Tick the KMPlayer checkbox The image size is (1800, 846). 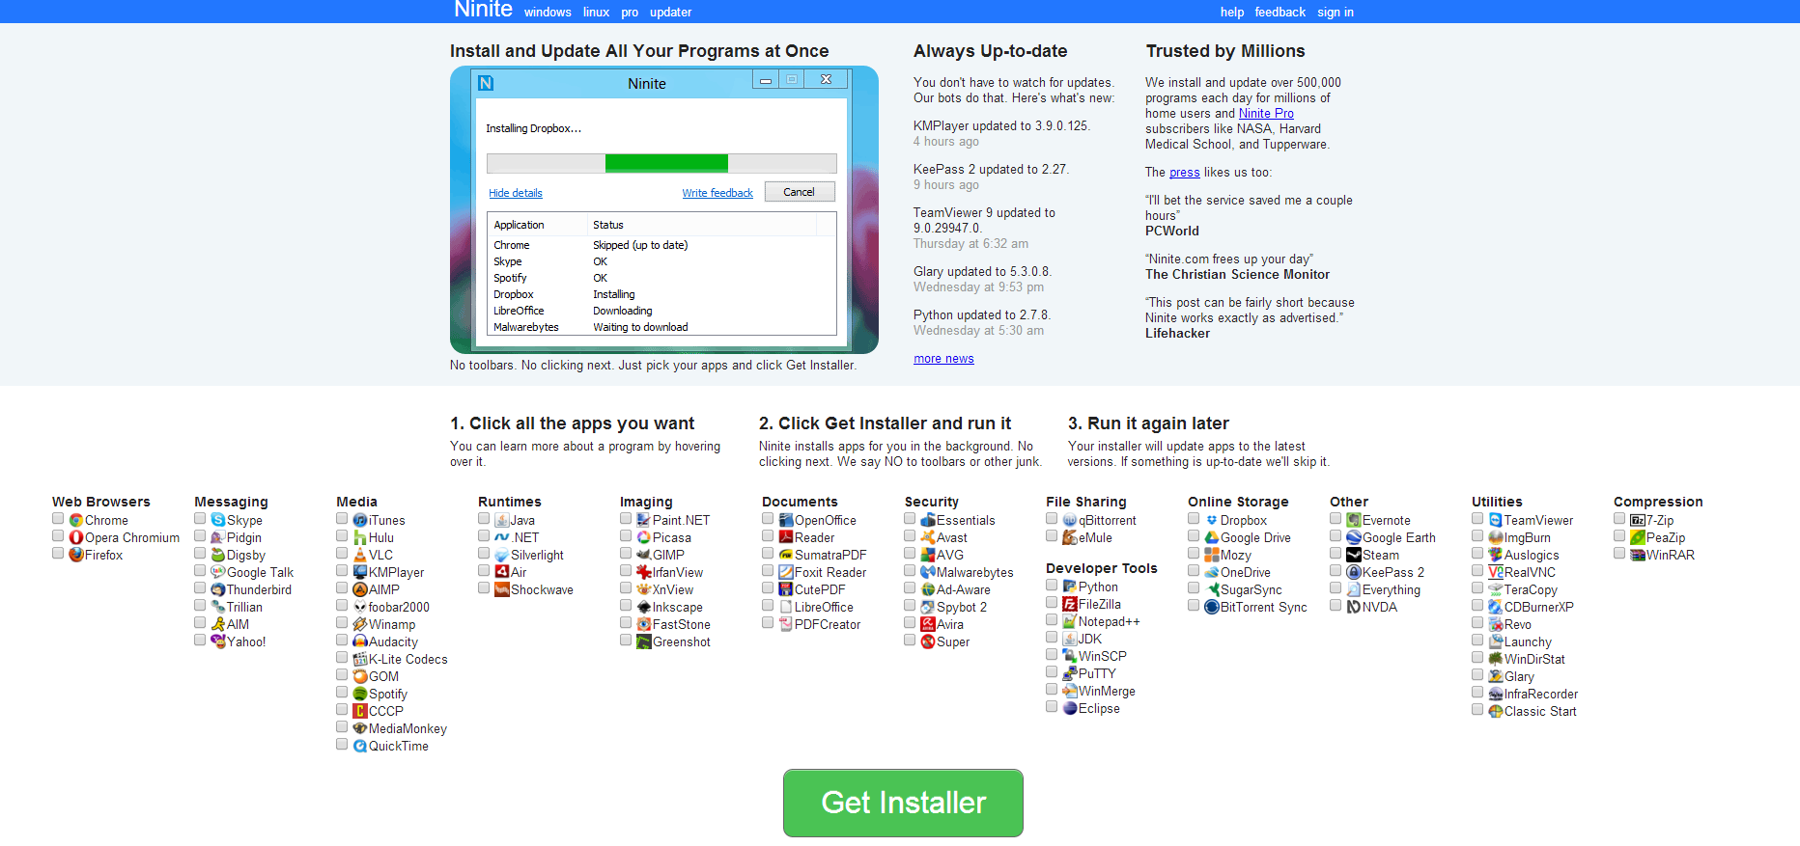pyautogui.click(x=342, y=571)
